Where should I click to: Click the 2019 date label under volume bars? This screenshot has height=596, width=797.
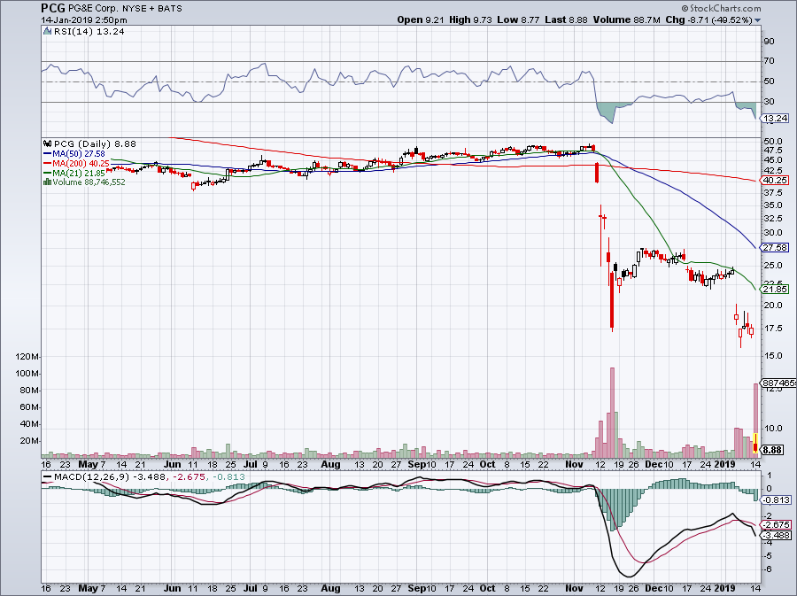(x=724, y=464)
